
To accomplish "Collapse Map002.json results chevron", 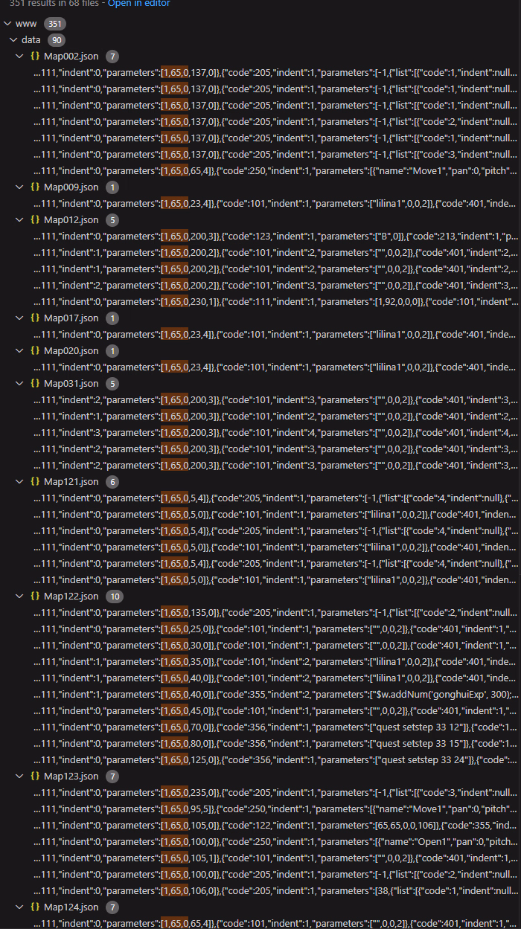I will click(x=20, y=57).
